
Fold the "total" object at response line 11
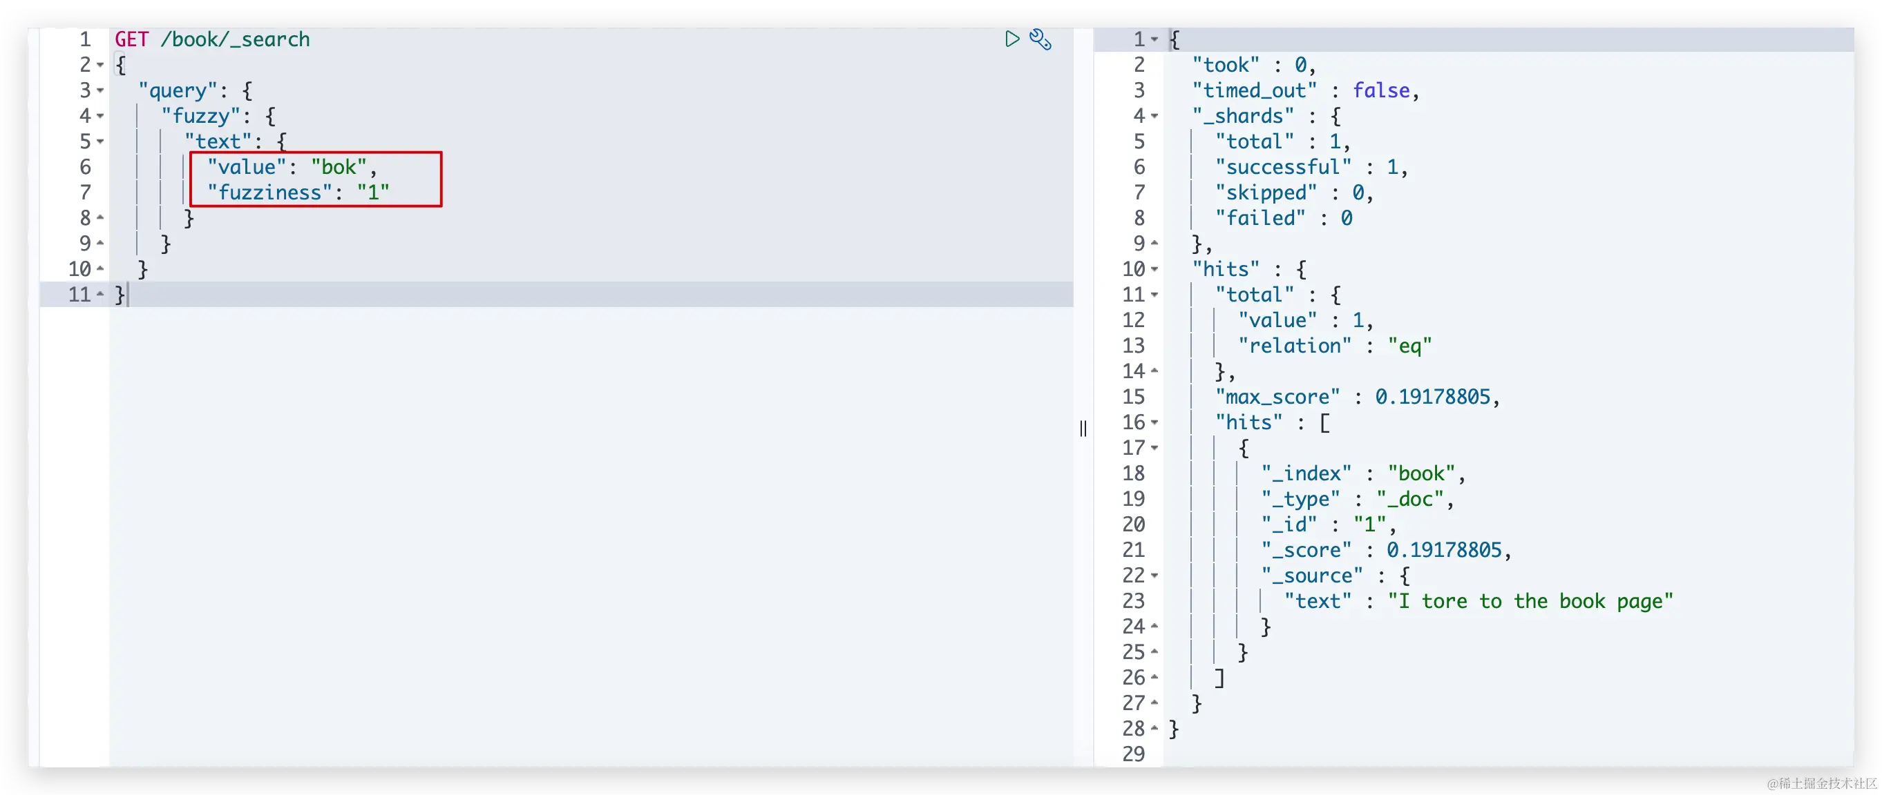click(x=1154, y=295)
